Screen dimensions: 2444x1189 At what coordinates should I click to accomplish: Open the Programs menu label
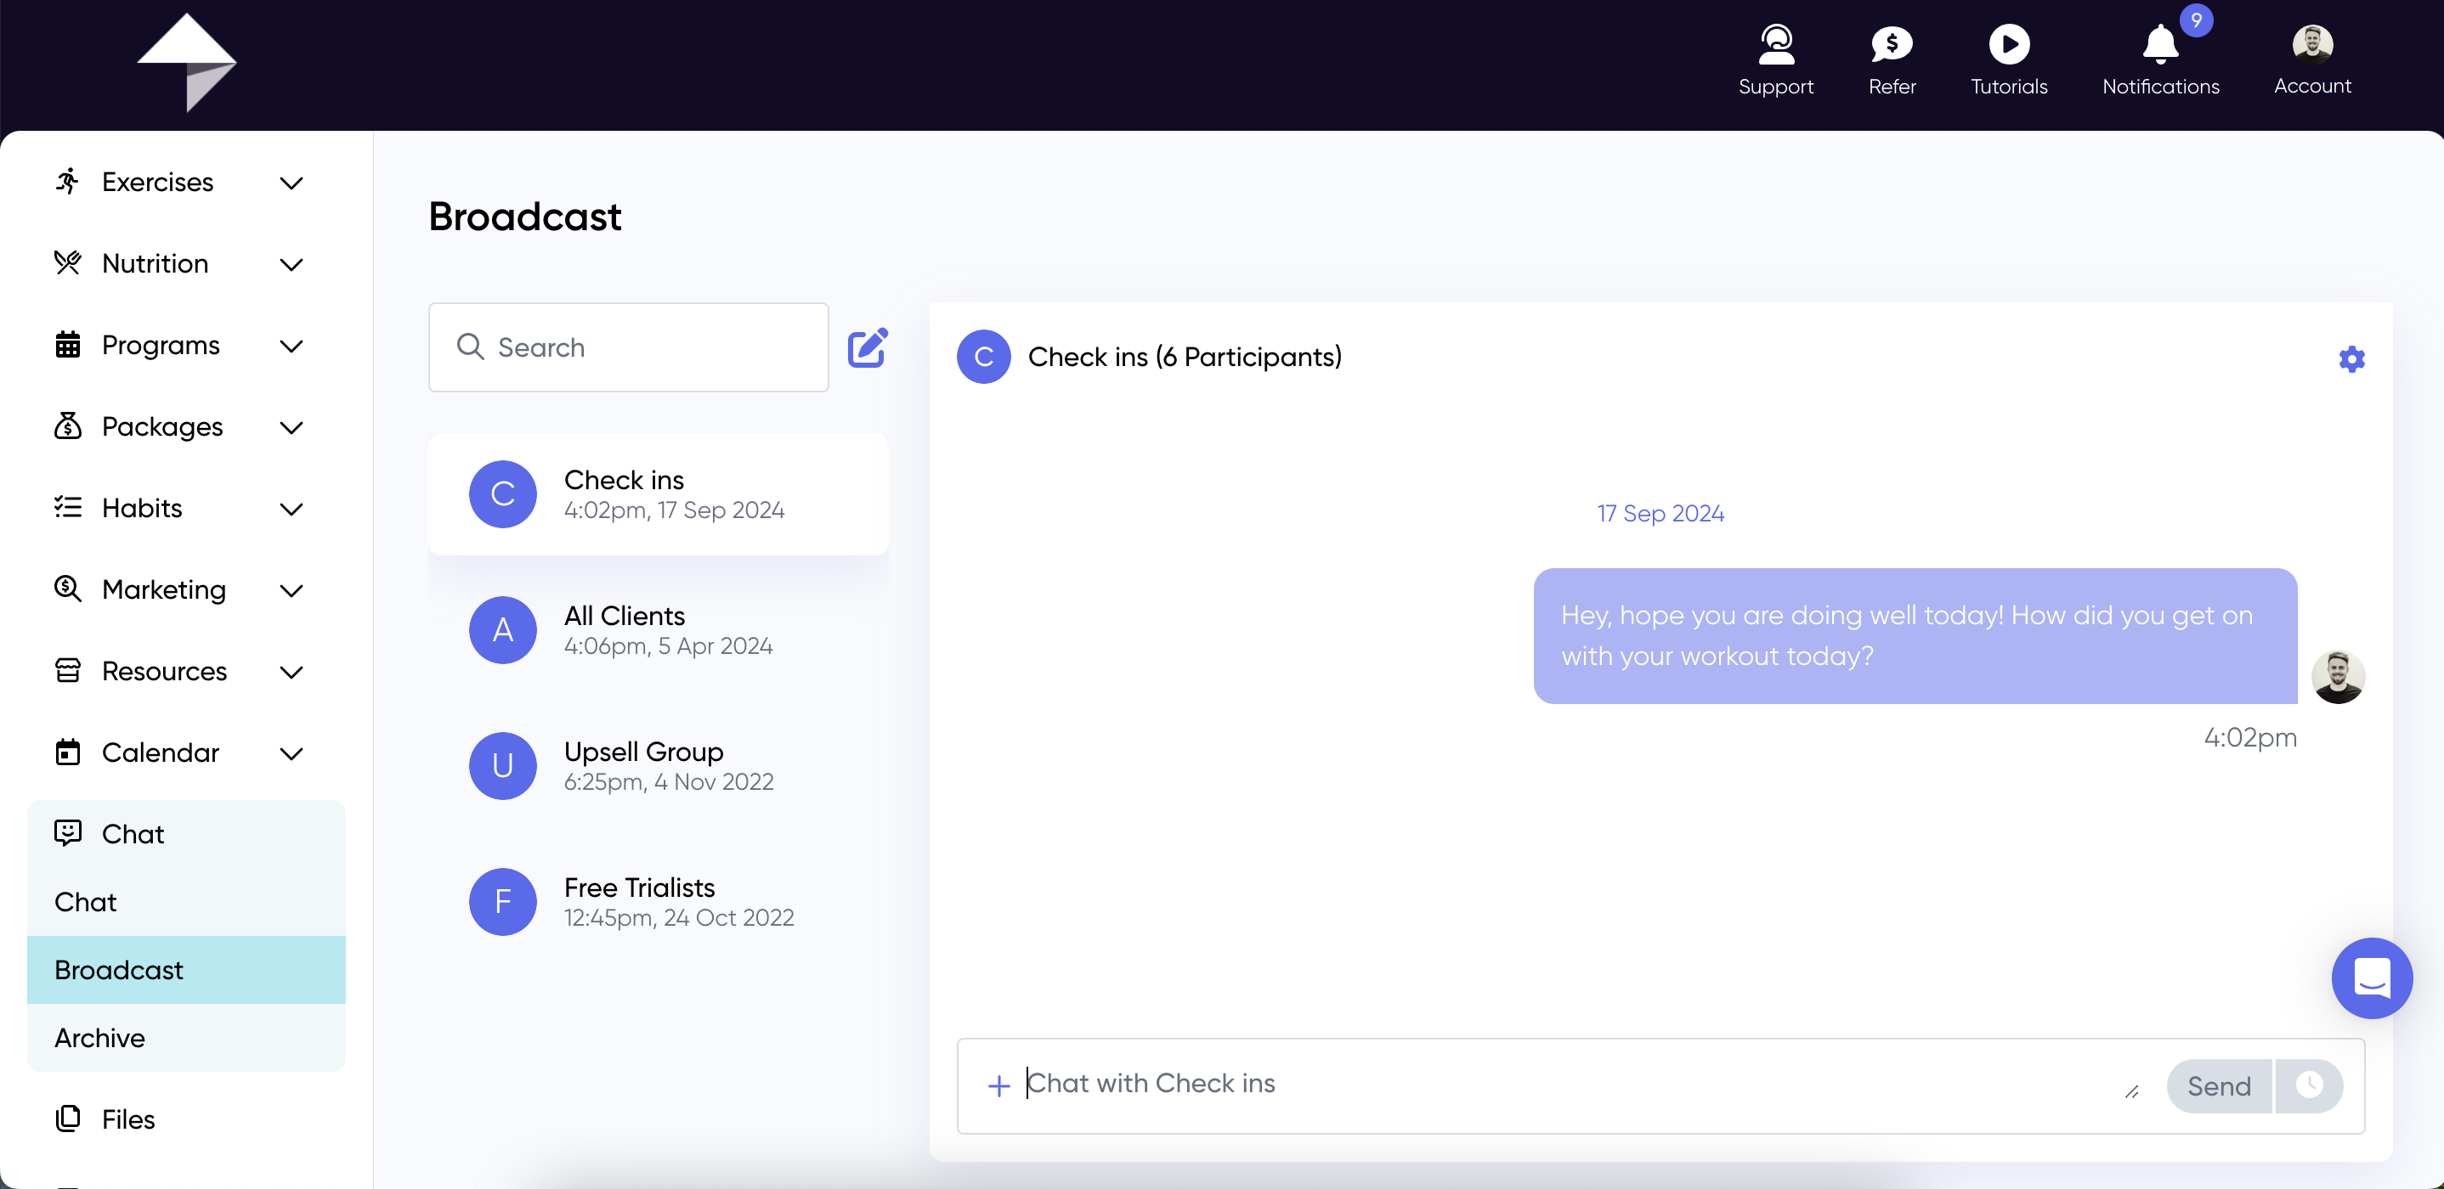pyautogui.click(x=161, y=344)
